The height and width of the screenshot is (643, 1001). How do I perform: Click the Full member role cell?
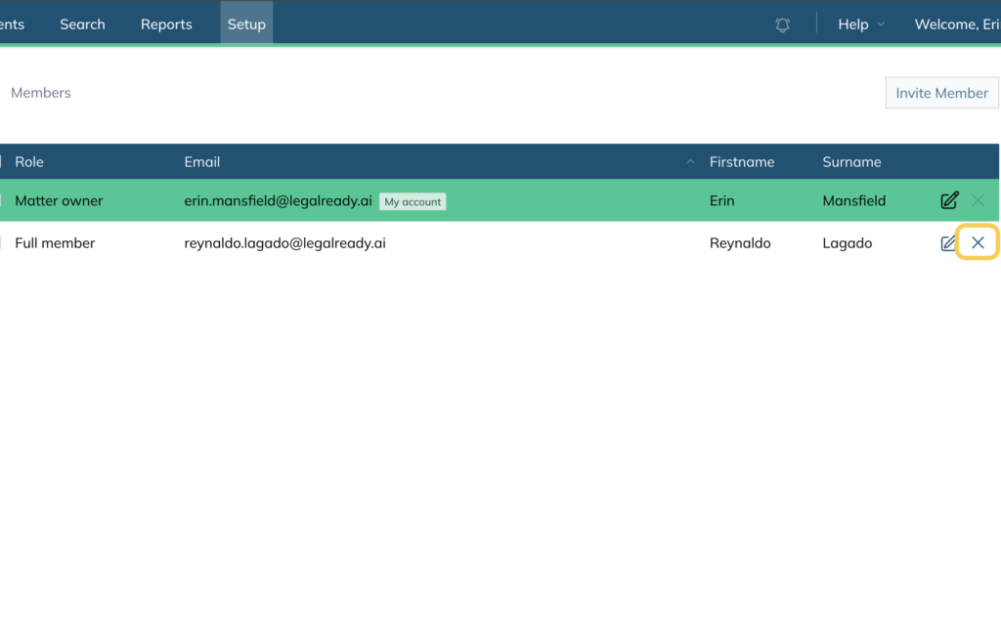(55, 243)
